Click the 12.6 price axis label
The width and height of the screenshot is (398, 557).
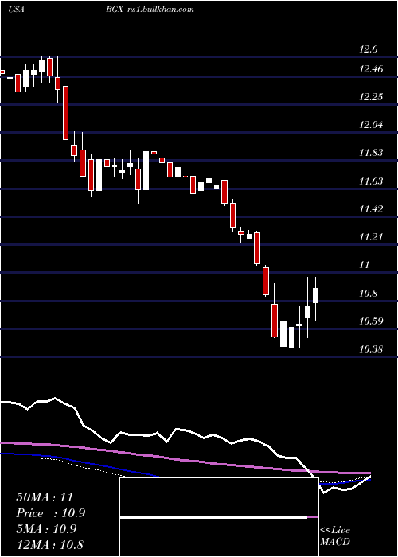[x=368, y=49]
